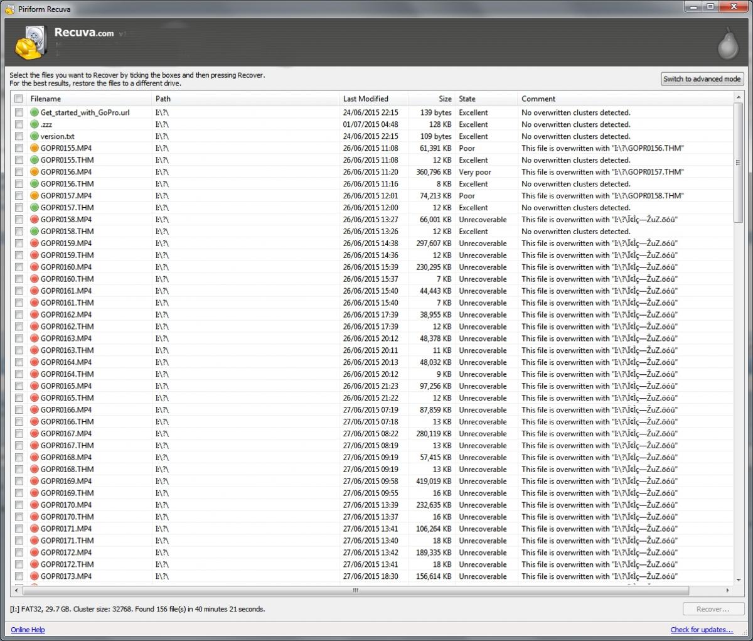
Task: Click orange status dot for GOPR0156.MP4
Action: 35,172
